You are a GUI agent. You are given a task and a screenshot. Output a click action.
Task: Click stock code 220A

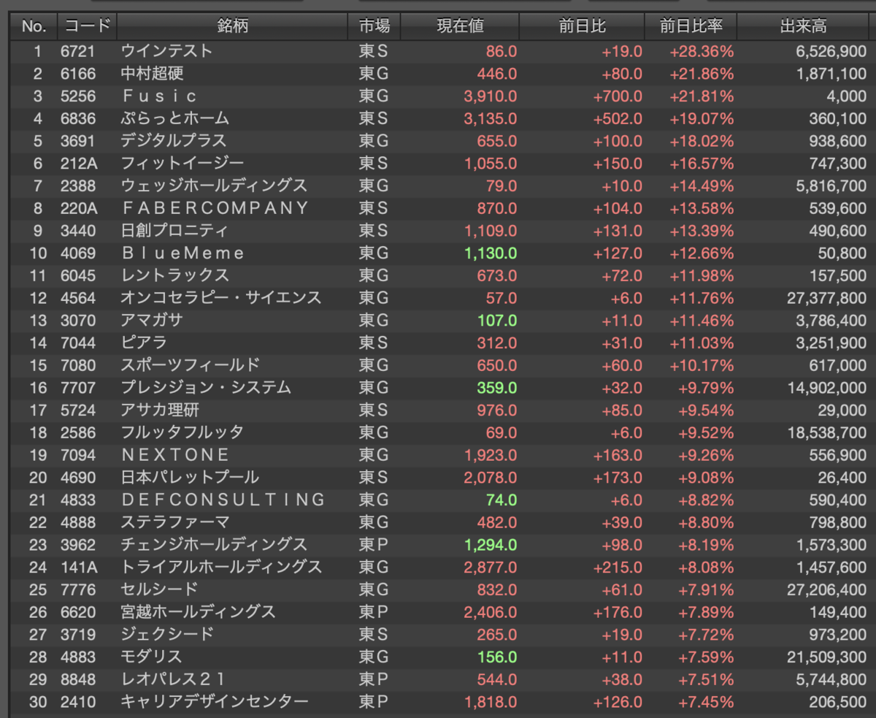(x=79, y=208)
